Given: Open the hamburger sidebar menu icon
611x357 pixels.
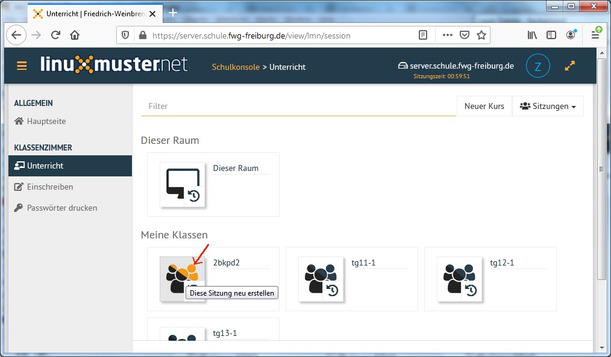Looking at the screenshot, I should tap(22, 66).
